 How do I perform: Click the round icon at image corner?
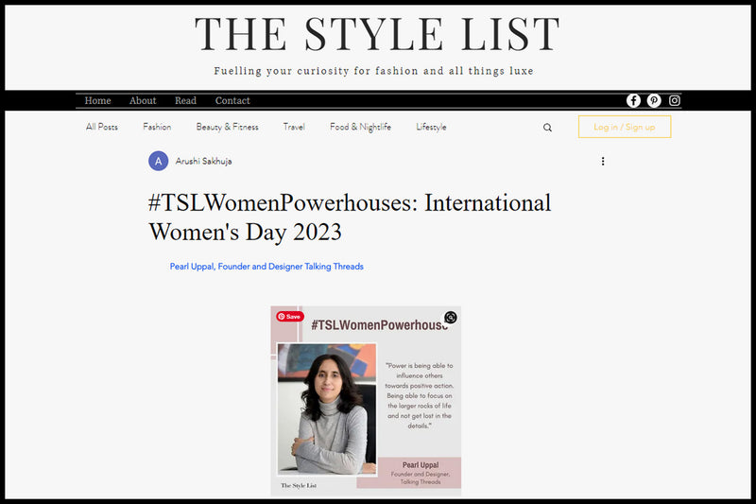(x=451, y=317)
